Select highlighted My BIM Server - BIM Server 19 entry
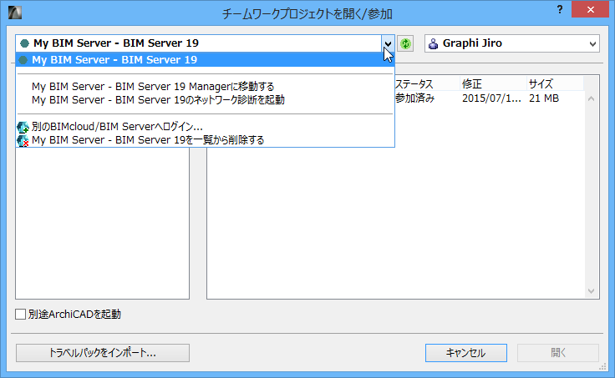This screenshot has width=615, height=378. [205, 59]
